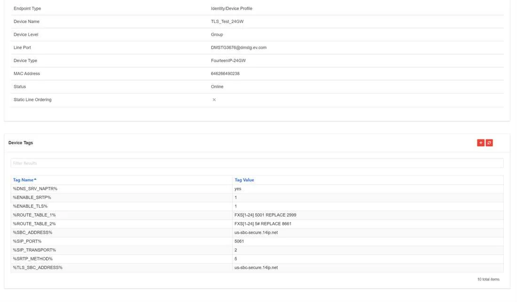Select the %ROUTE_TABLE_1% tag name
Viewport: 517px width, 302px height.
pos(34,215)
